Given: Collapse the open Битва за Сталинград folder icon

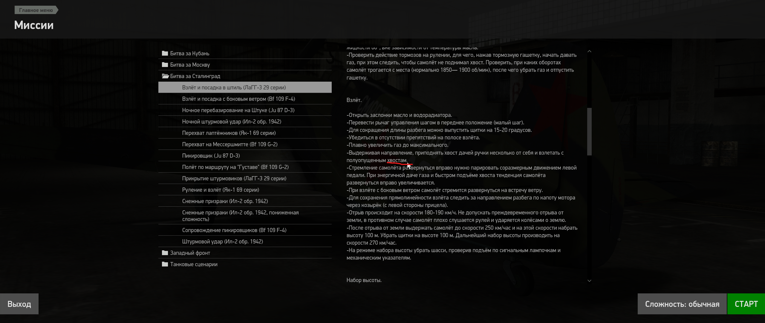Looking at the screenshot, I should 165,76.
